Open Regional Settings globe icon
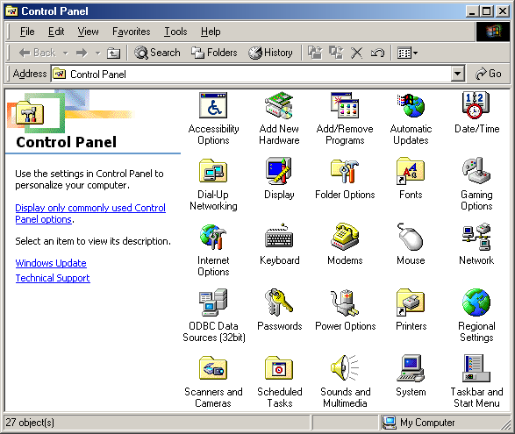This screenshot has height=434, width=515. pos(476,302)
